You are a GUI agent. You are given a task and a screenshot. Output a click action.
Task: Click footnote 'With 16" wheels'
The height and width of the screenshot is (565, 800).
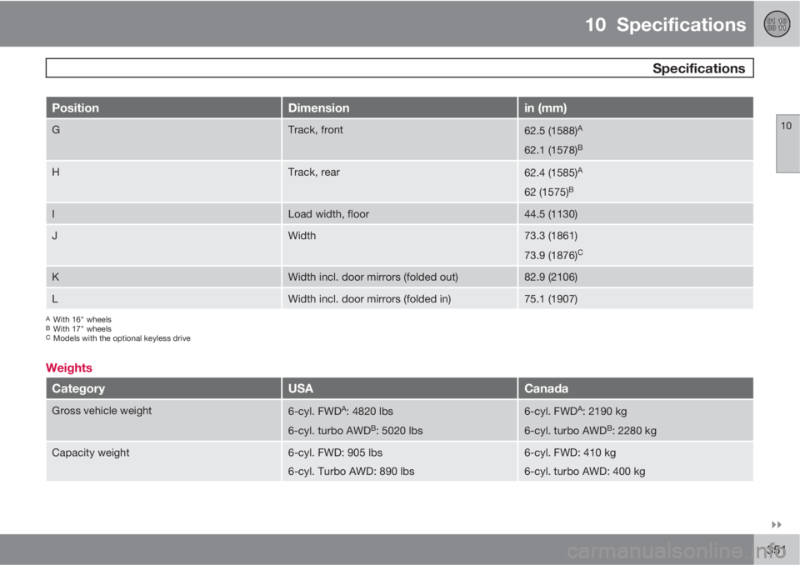tap(82, 319)
